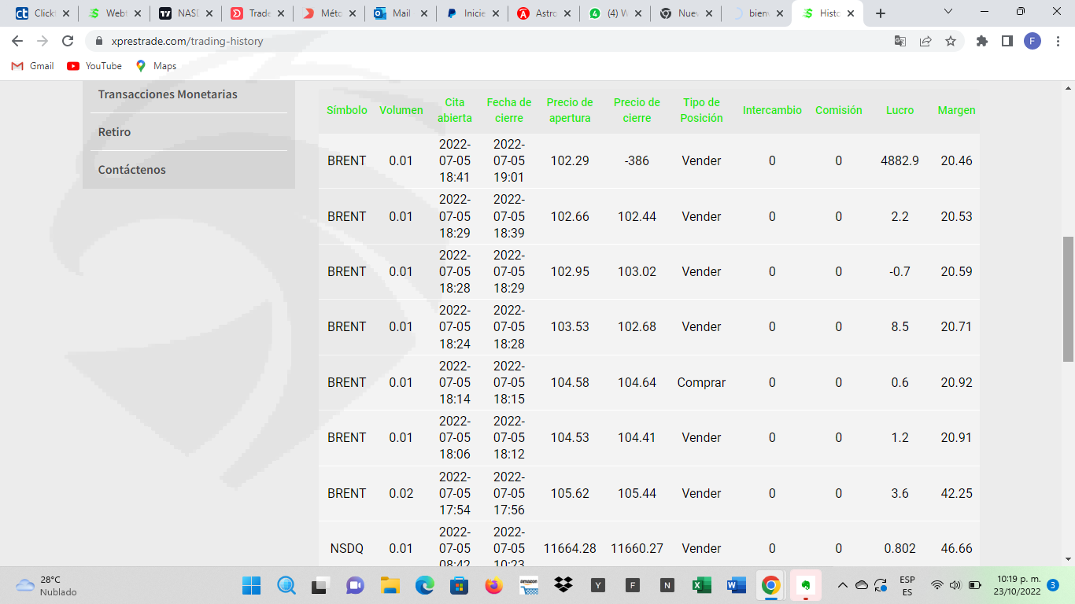The image size is (1075, 604).
Task: Open Excel from taskbar
Action: click(x=702, y=585)
